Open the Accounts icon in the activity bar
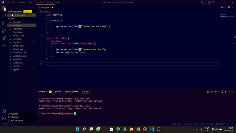This screenshot has width=236, height=133. 4,111
